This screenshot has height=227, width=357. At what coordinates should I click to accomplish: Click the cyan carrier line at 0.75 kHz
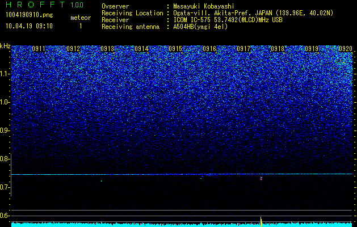(182, 174)
